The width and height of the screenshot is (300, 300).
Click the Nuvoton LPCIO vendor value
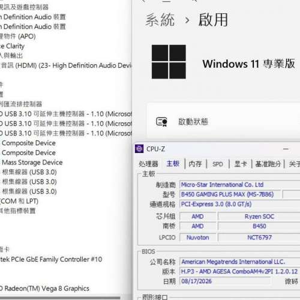198,238
